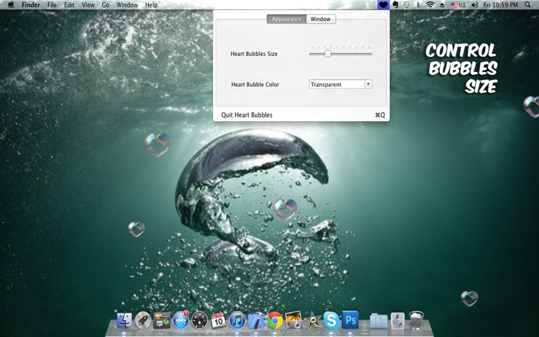Open Launchpad rocket icon in dock
539x337 pixels.
tap(143, 319)
